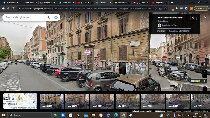Mute the playing YouTube tab speaker icon
Screen dimensions: 210x118
pyautogui.click(x=89, y=2)
